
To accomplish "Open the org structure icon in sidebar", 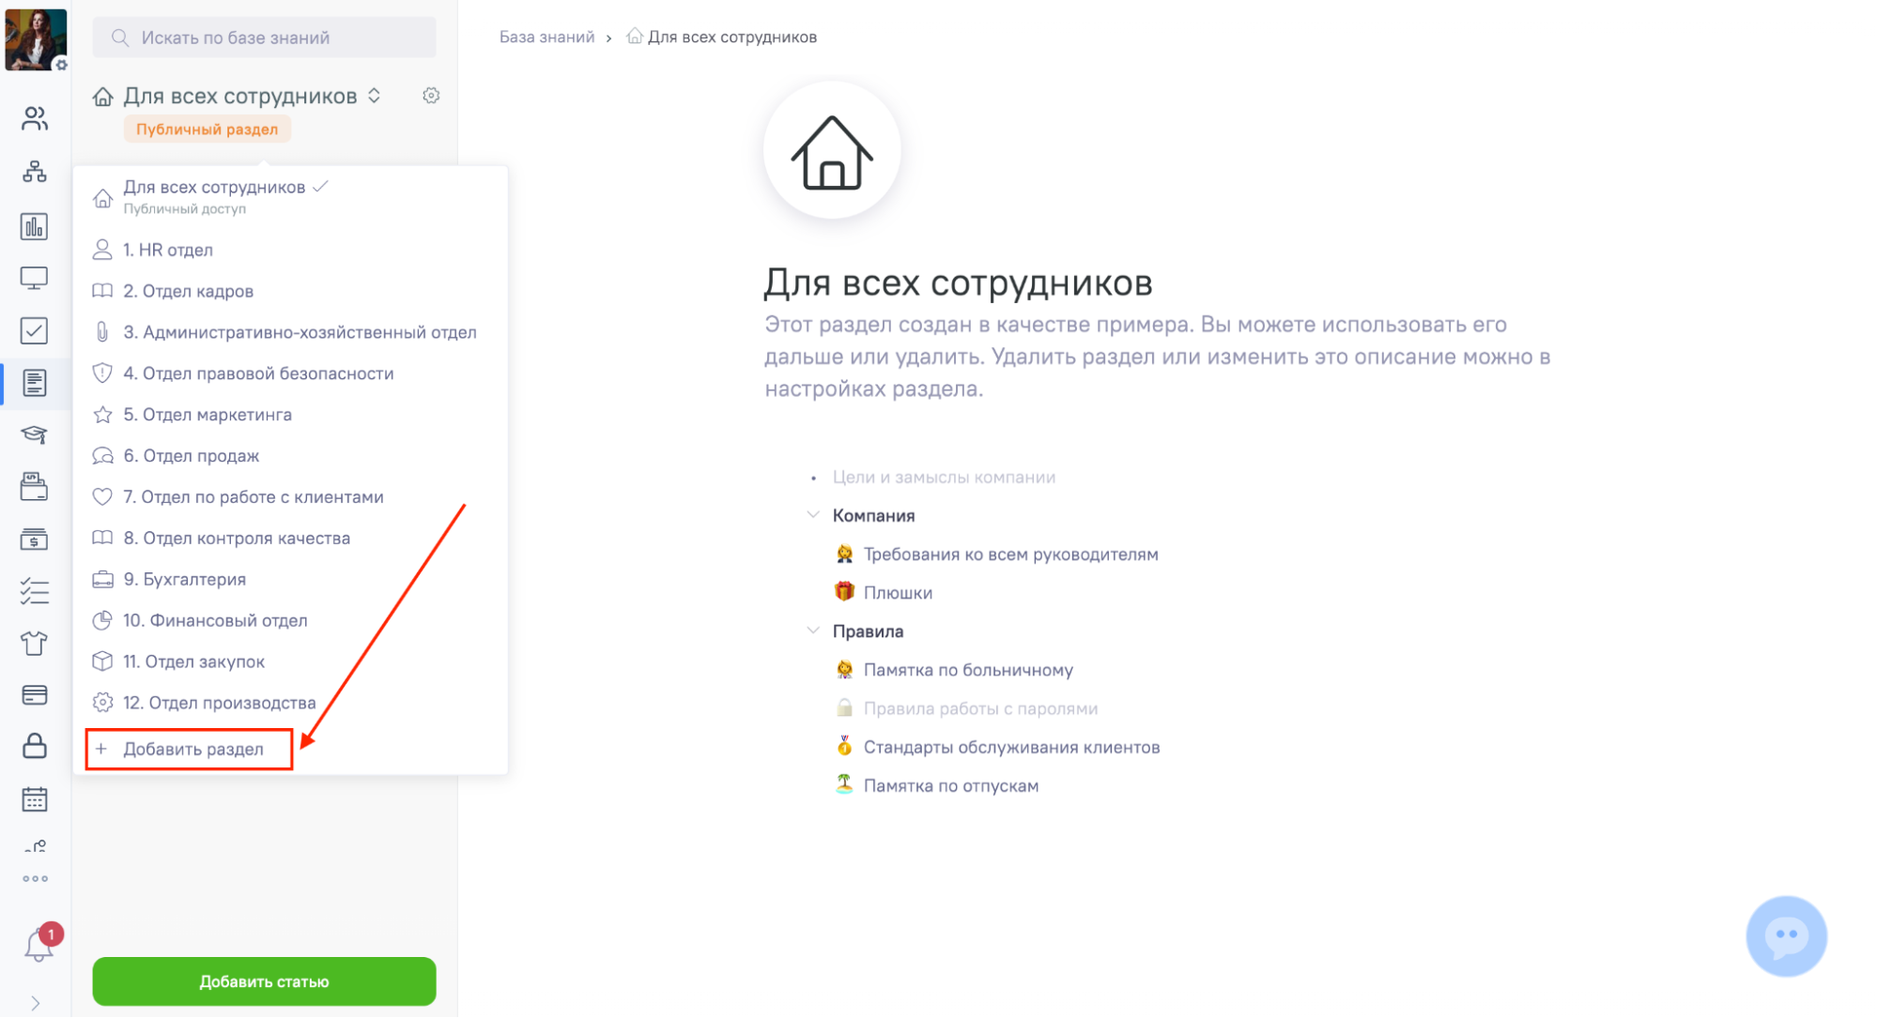I will (35, 172).
